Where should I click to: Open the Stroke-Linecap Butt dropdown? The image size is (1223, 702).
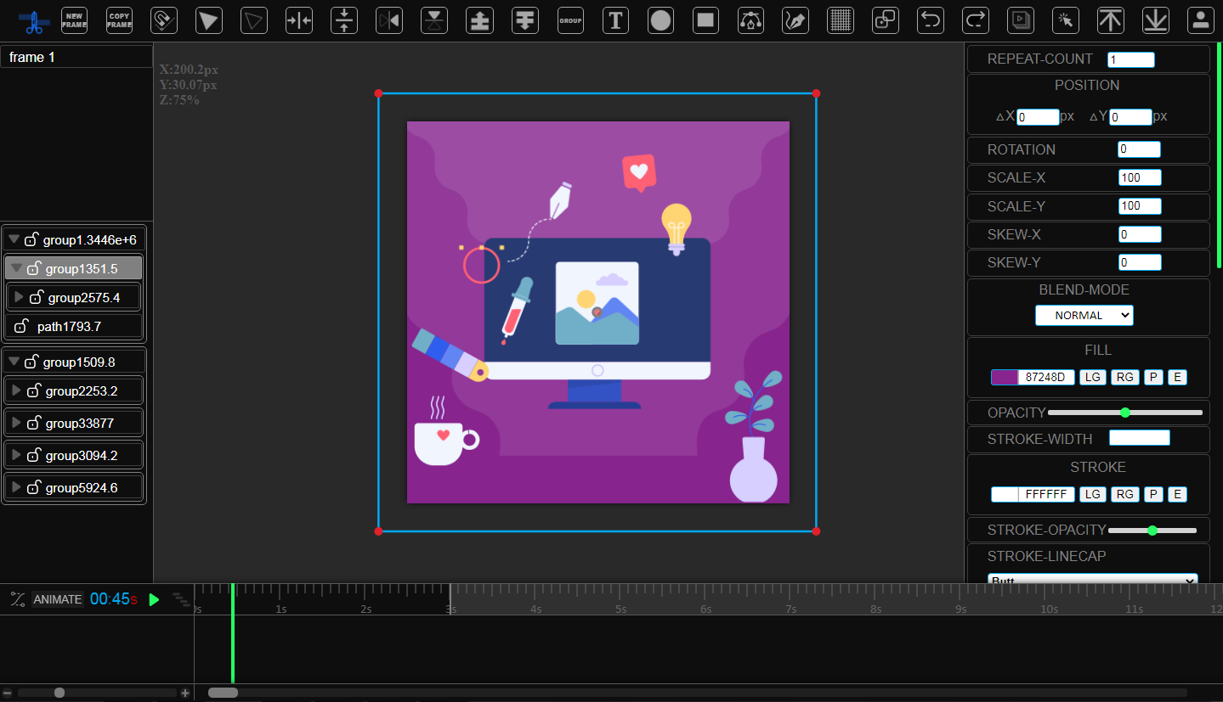1092,579
